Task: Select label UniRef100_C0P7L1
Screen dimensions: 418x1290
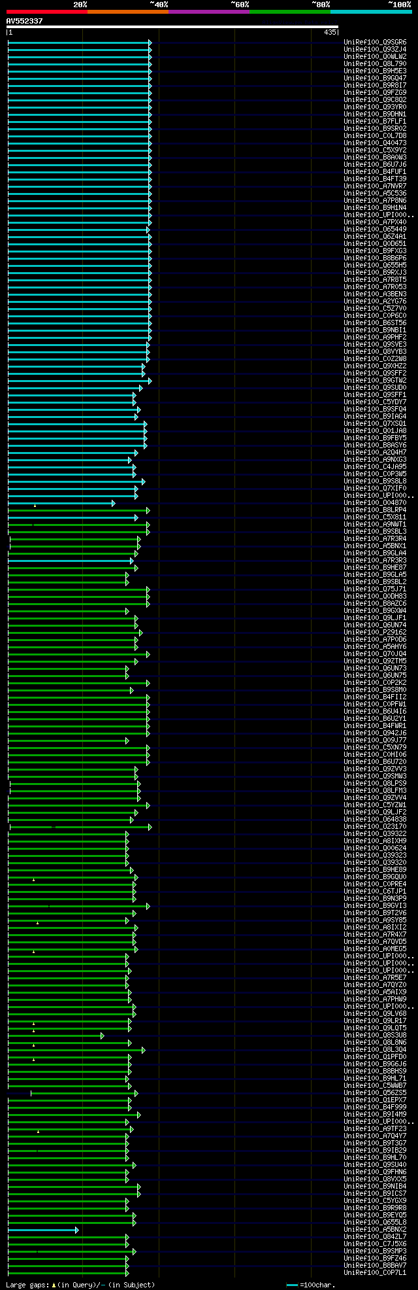Action: pos(375,1272)
